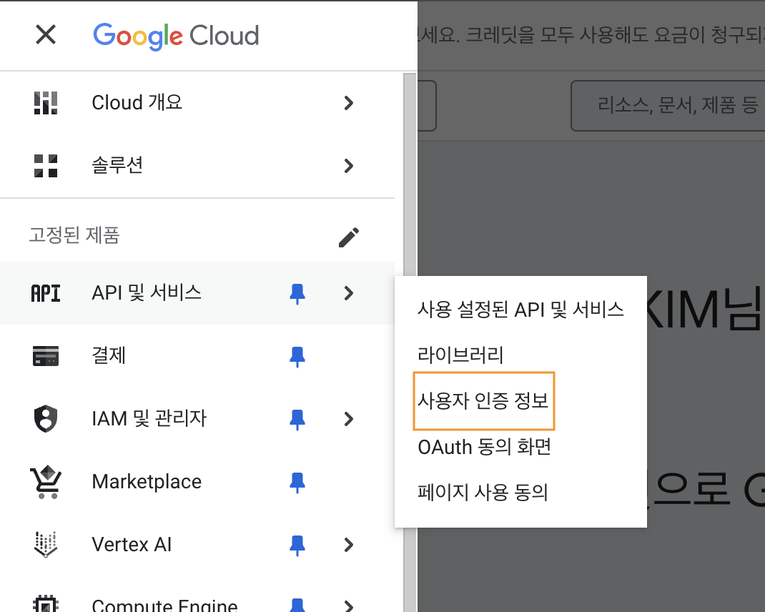This screenshot has width=765, height=612.
Task: Click the Marketplace shopping cart icon
Action: click(46, 482)
